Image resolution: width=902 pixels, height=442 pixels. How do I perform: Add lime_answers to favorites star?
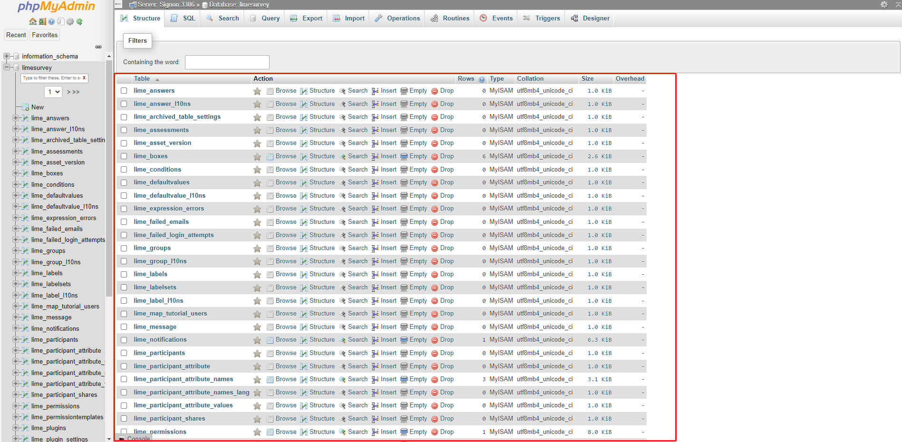coord(257,91)
